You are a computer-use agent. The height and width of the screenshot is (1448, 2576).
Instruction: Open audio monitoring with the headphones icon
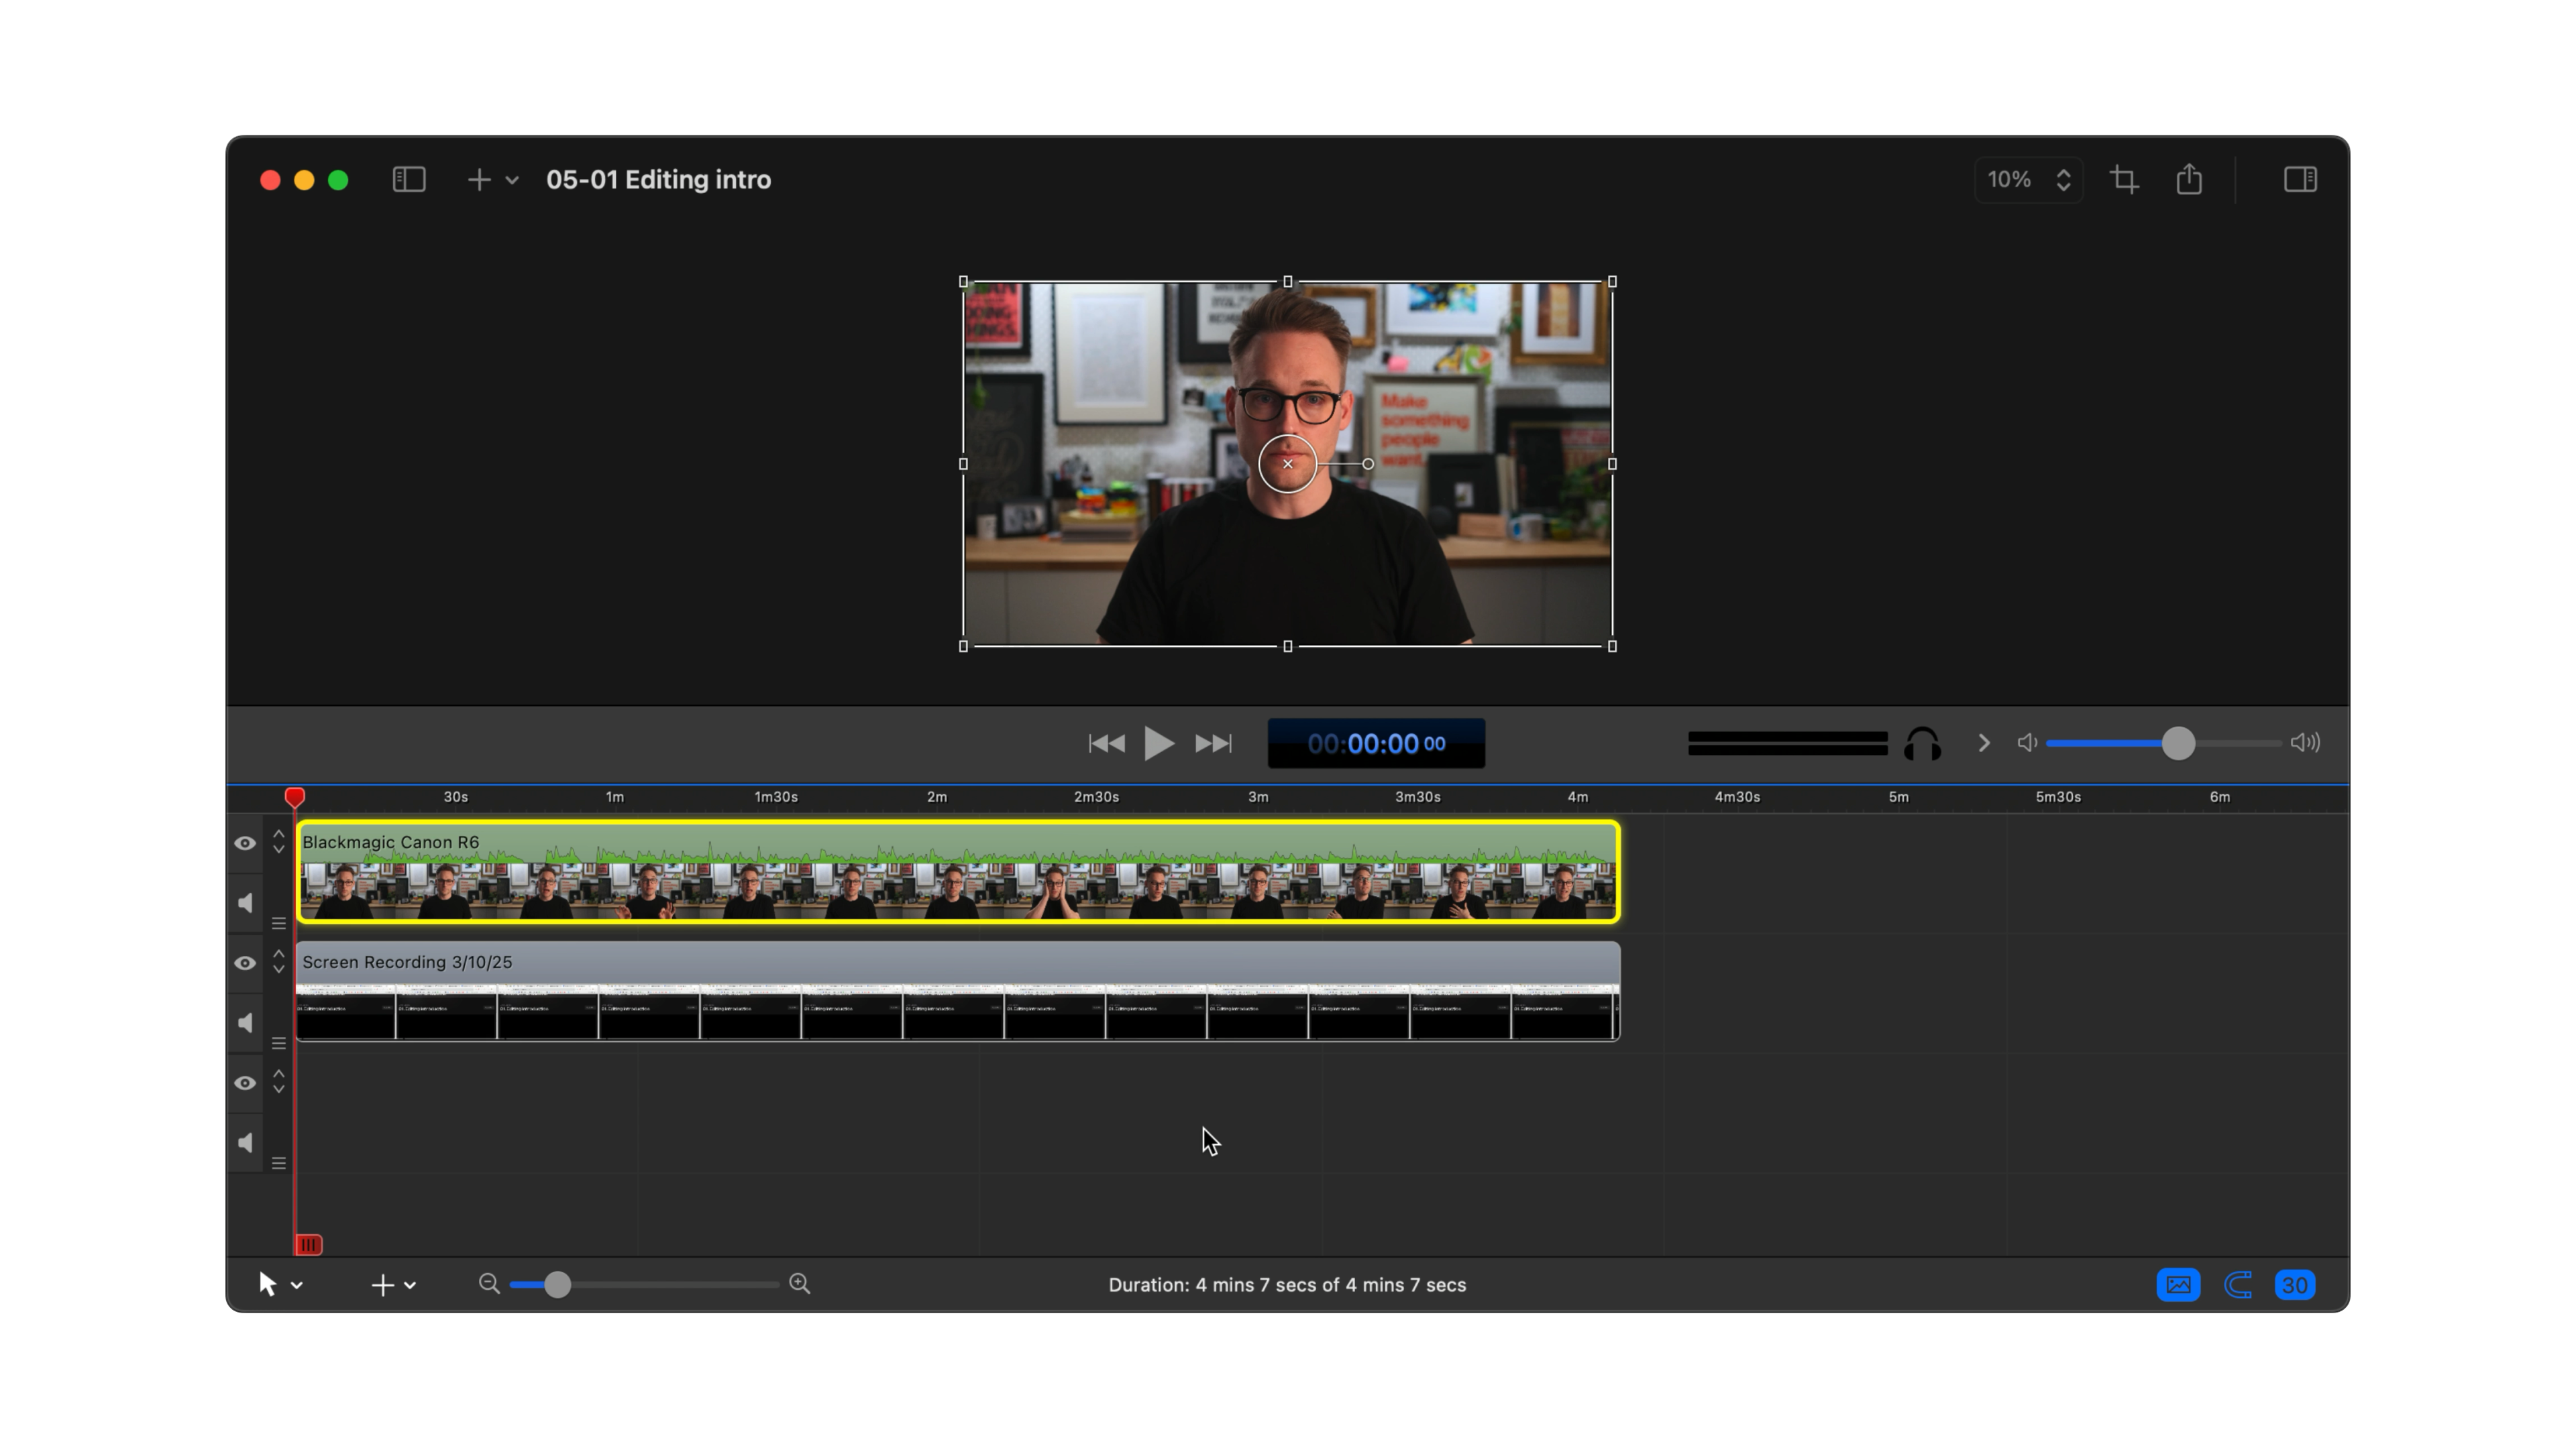click(1922, 743)
